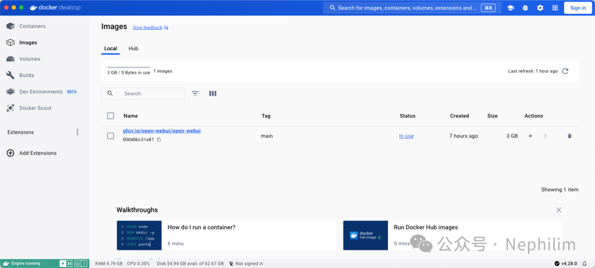Click the images Search field
Image resolution: width=595 pixels, height=268 pixels.
(143, 93)
